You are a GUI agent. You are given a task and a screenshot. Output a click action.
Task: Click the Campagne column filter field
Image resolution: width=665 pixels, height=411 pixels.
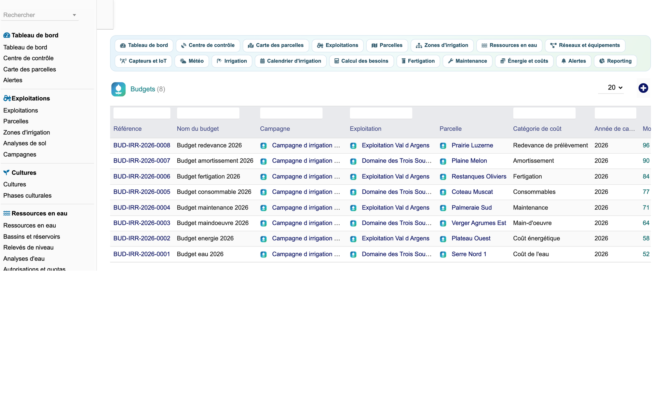coord(291,113)
